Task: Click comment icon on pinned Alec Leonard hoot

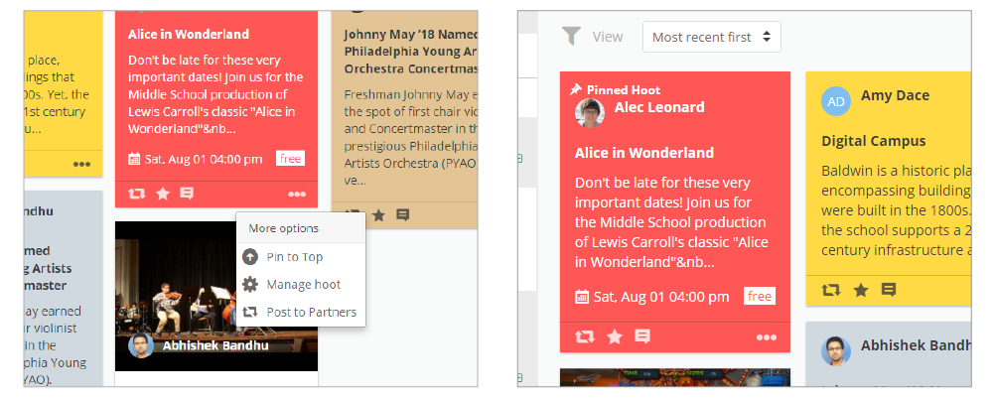Action: (x=642, y=336)
